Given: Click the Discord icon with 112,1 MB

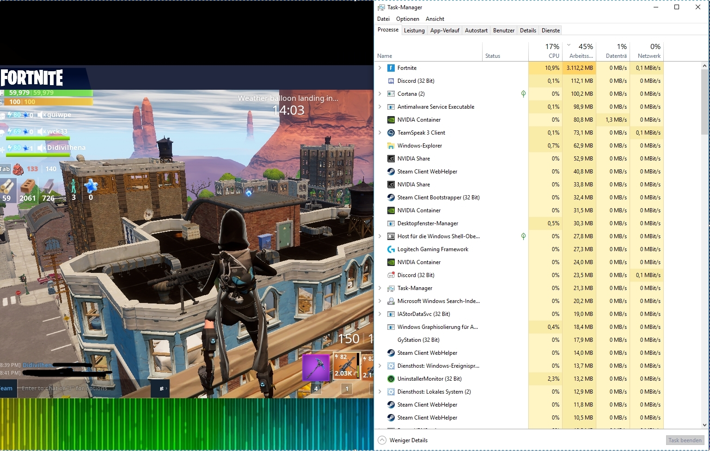Looking at the screenshot, I should (x=391, y=81).
